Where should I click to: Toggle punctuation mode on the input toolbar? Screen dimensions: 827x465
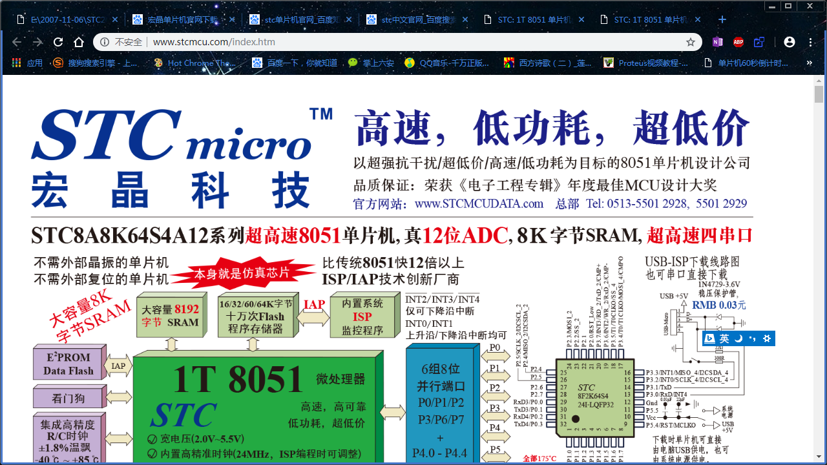(752, 338)
